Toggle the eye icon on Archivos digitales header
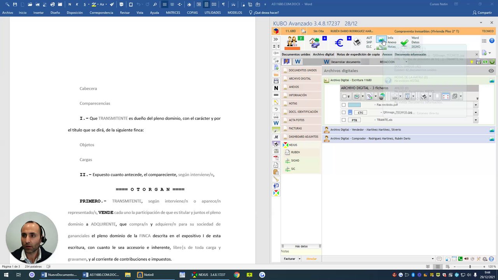 pyautogui.click(x=491, y=71)
